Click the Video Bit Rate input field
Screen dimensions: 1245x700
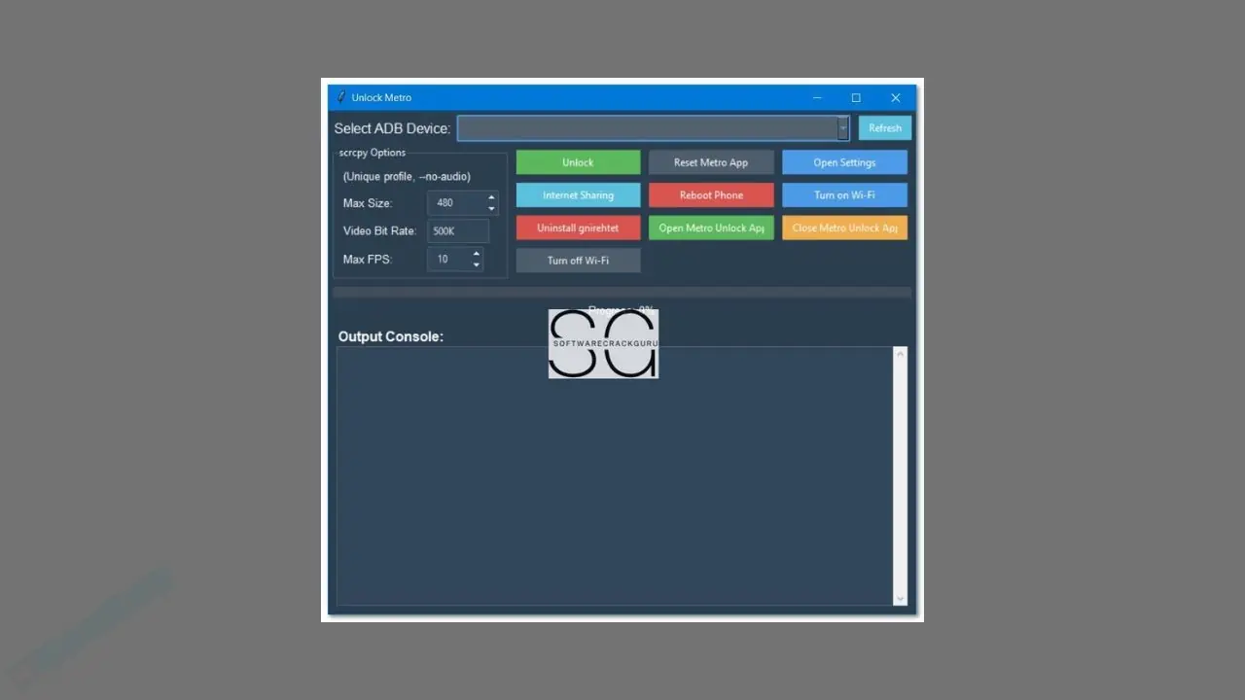(x=458, y=231)
